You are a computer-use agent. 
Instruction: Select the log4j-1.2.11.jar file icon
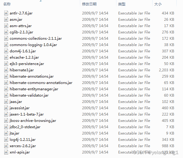6,139
